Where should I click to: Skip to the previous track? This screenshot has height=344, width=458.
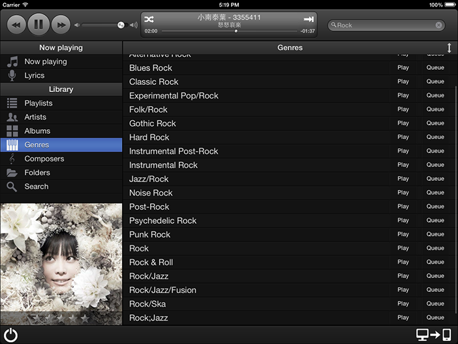pyautogui.click(x=17, y=25)
